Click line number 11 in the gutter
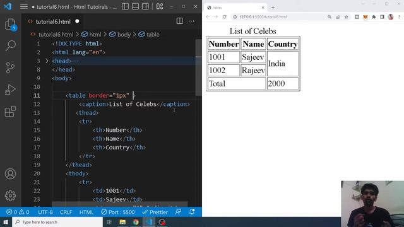404x227 pixels. click(x=37, y=95)
